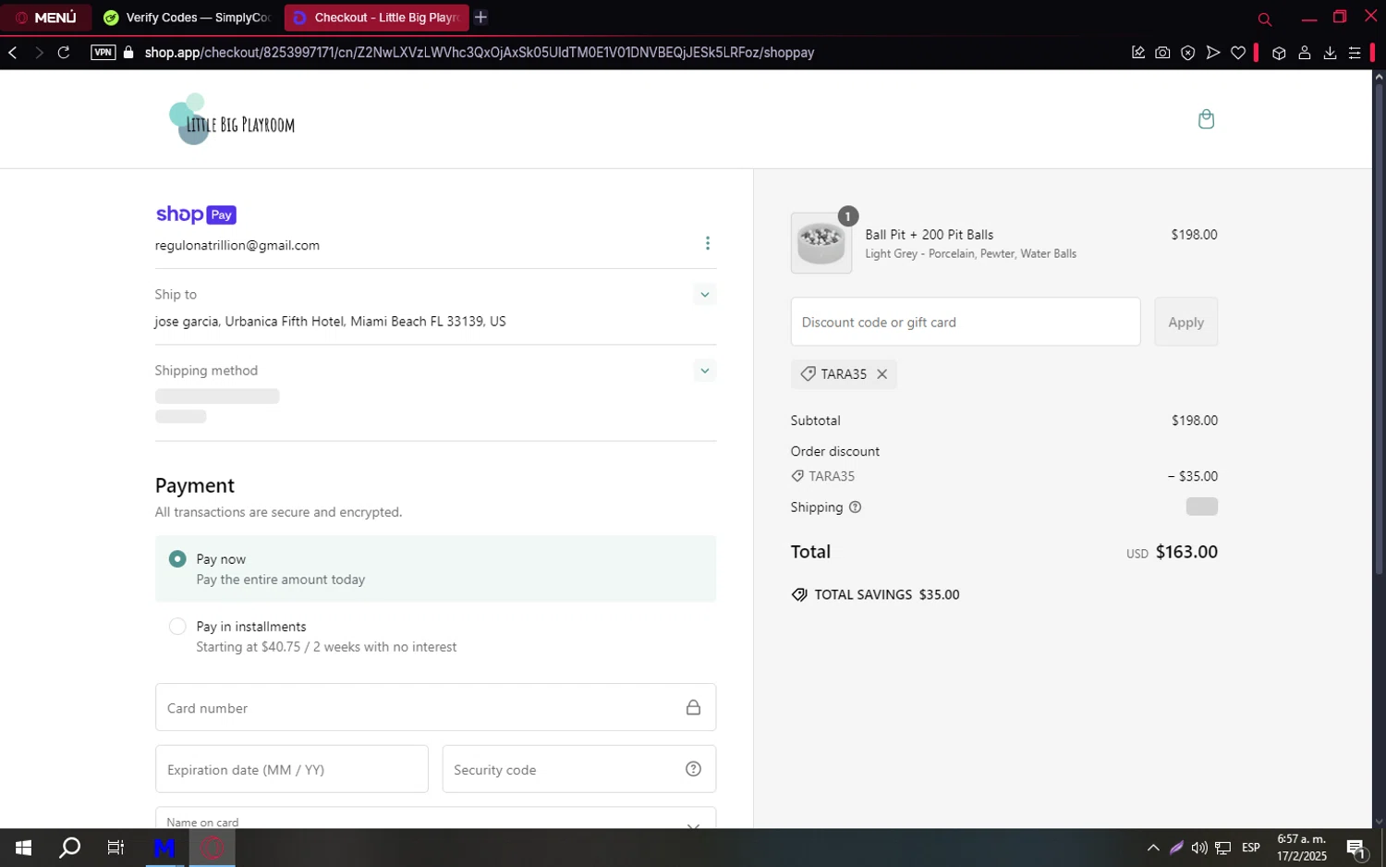The width and height of the screenshot is (1386, 867).
Task: Open the Shop Pay account options menu
Action: pos(708,243)
